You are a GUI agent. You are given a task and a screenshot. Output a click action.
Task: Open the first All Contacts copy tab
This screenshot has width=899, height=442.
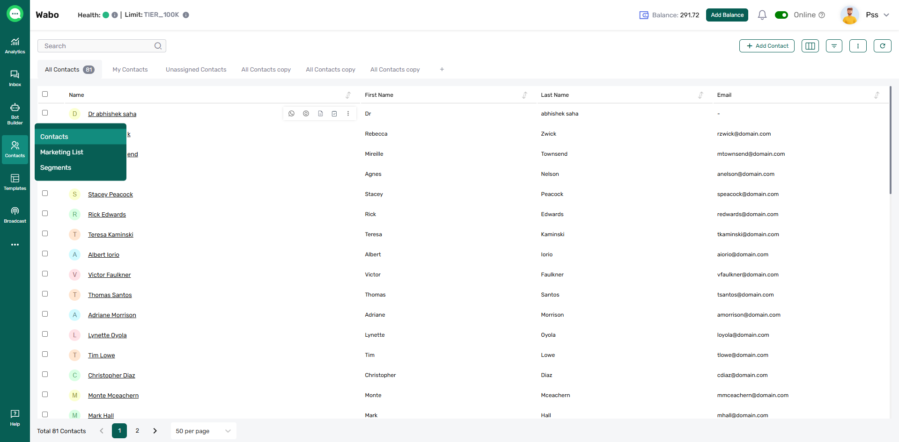coord(266,69)
